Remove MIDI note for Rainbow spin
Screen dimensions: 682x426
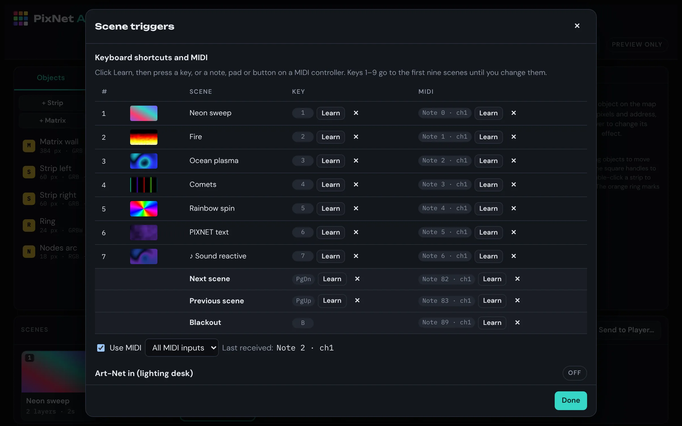click(513, 208)
